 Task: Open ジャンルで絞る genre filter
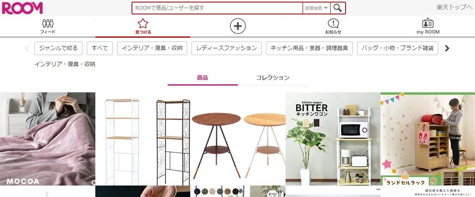59,48
